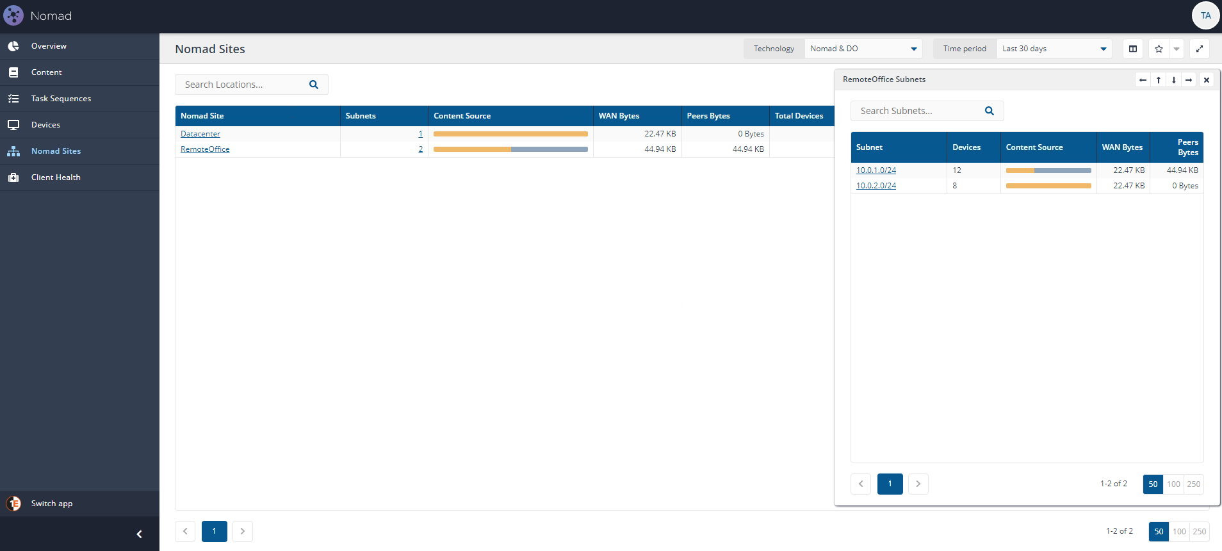Open the Technology dropdown
Image resolution: width=1222 pixels, height=551 pixels.
click(863, 49)
